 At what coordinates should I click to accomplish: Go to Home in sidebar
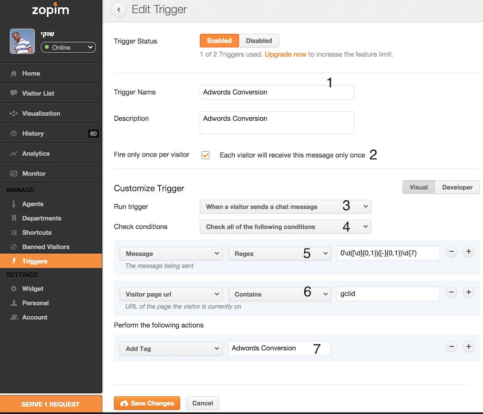(51, 73)
